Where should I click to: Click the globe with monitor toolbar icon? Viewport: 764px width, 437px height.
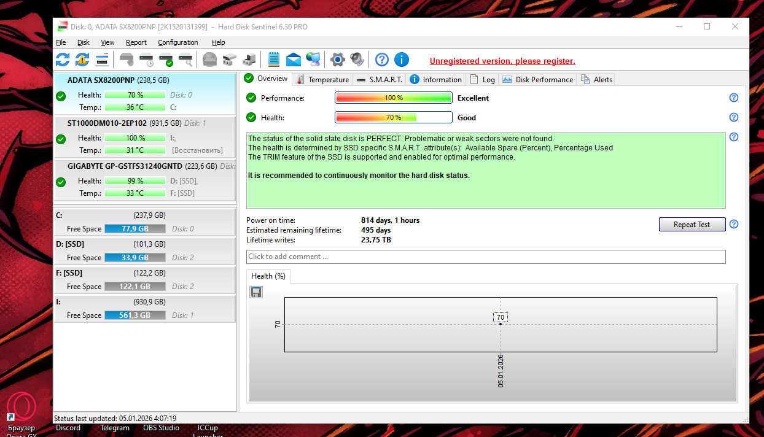(313, 60)
